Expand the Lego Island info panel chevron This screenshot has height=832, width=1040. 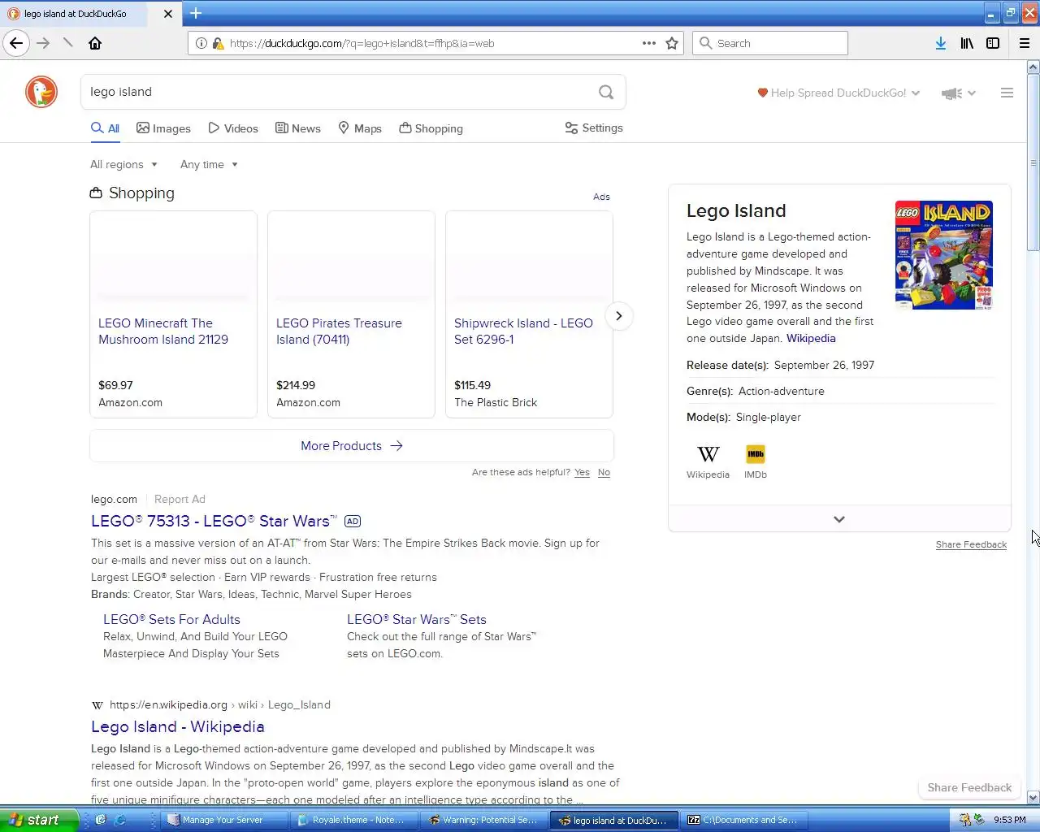coord(839,519)
